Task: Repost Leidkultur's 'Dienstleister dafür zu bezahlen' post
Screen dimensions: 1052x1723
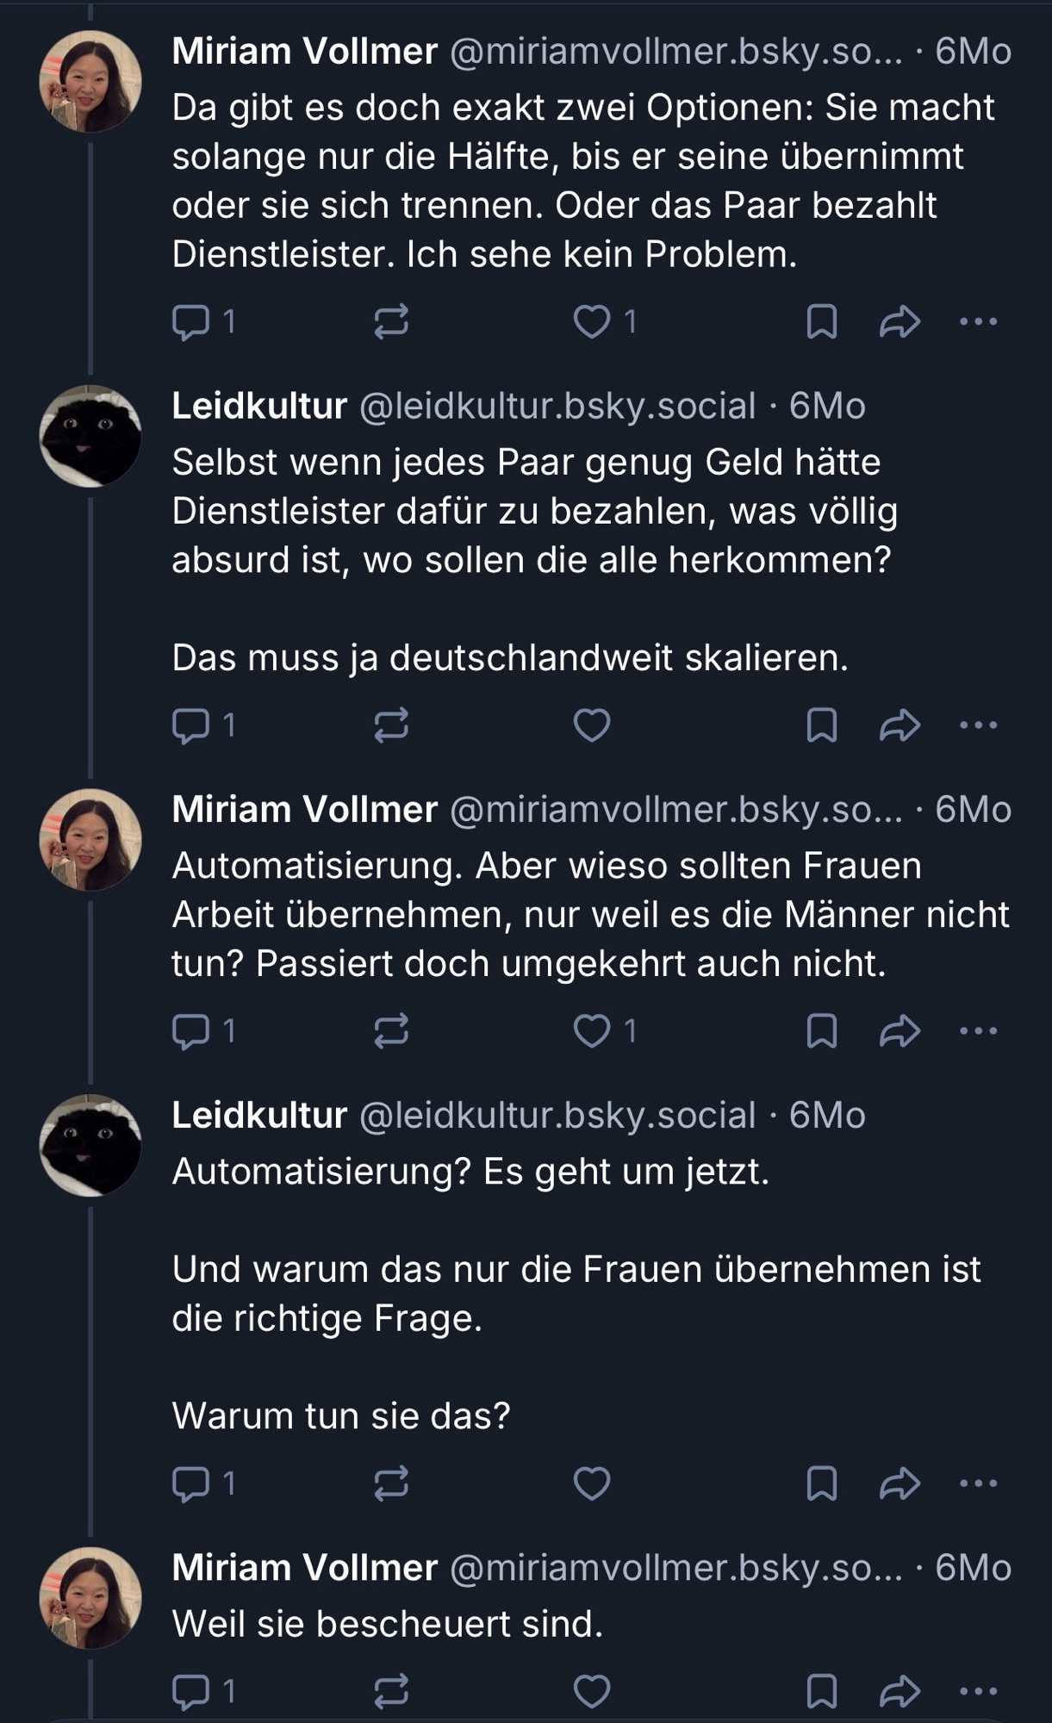Action: point(391,725)
